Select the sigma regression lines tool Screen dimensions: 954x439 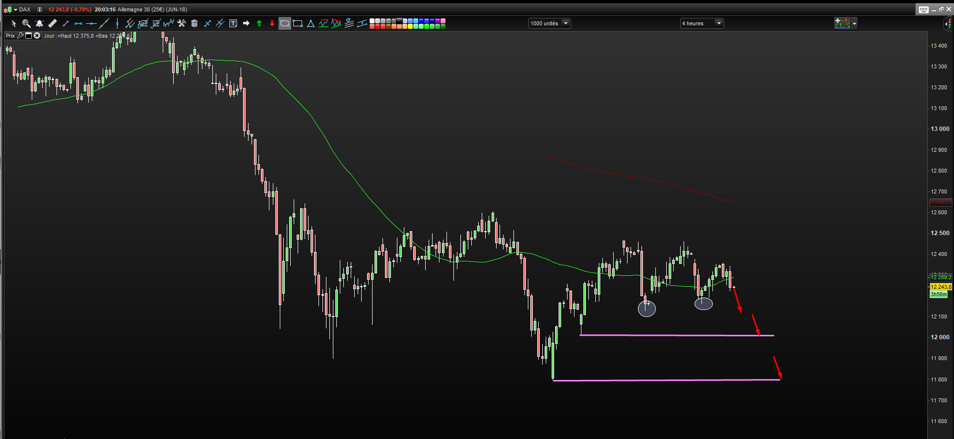pos(349,23)
